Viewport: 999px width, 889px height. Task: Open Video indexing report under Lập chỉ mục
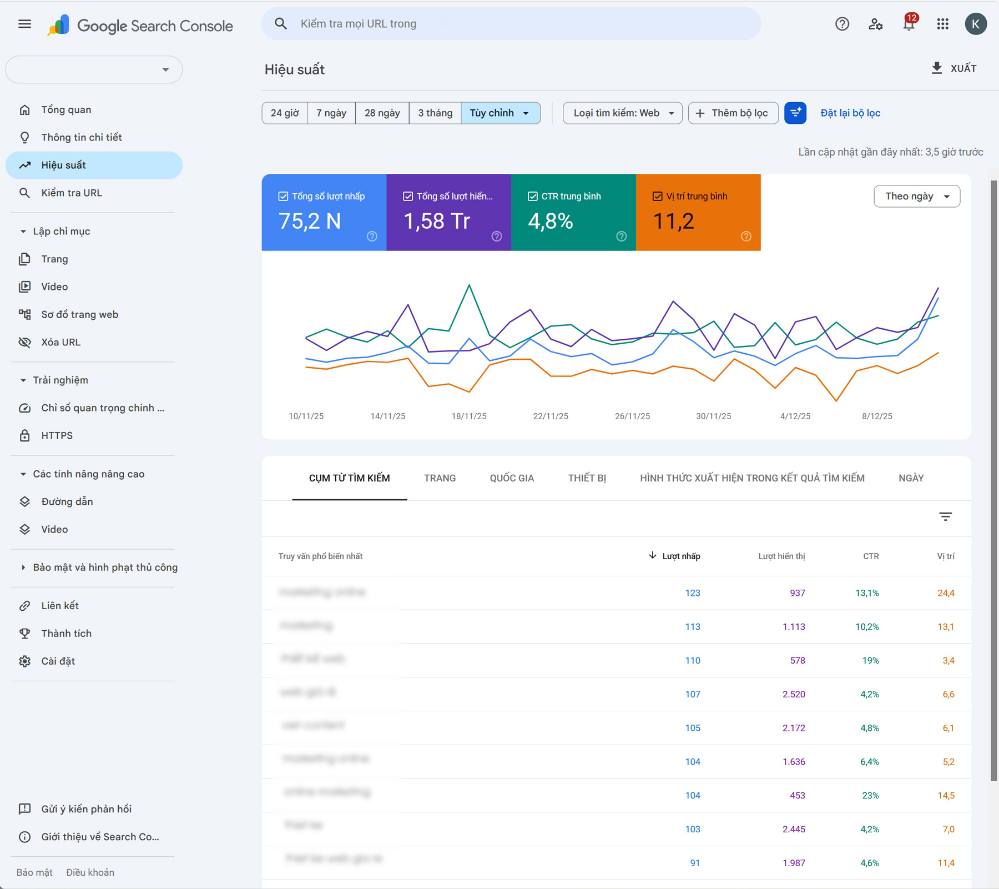click(94, 287)
